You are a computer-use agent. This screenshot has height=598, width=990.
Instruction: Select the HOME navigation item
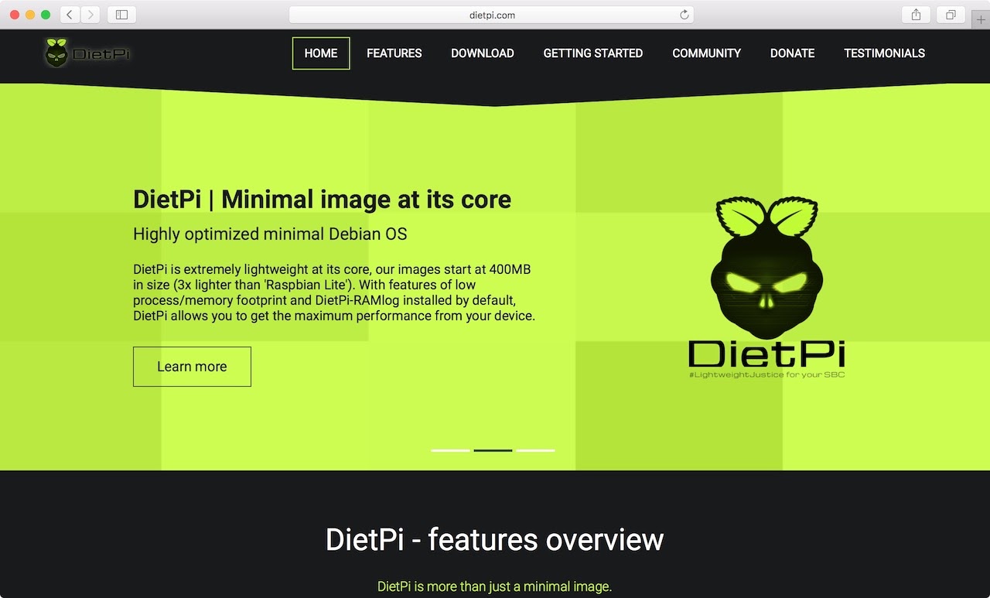[x=321, y=53]
